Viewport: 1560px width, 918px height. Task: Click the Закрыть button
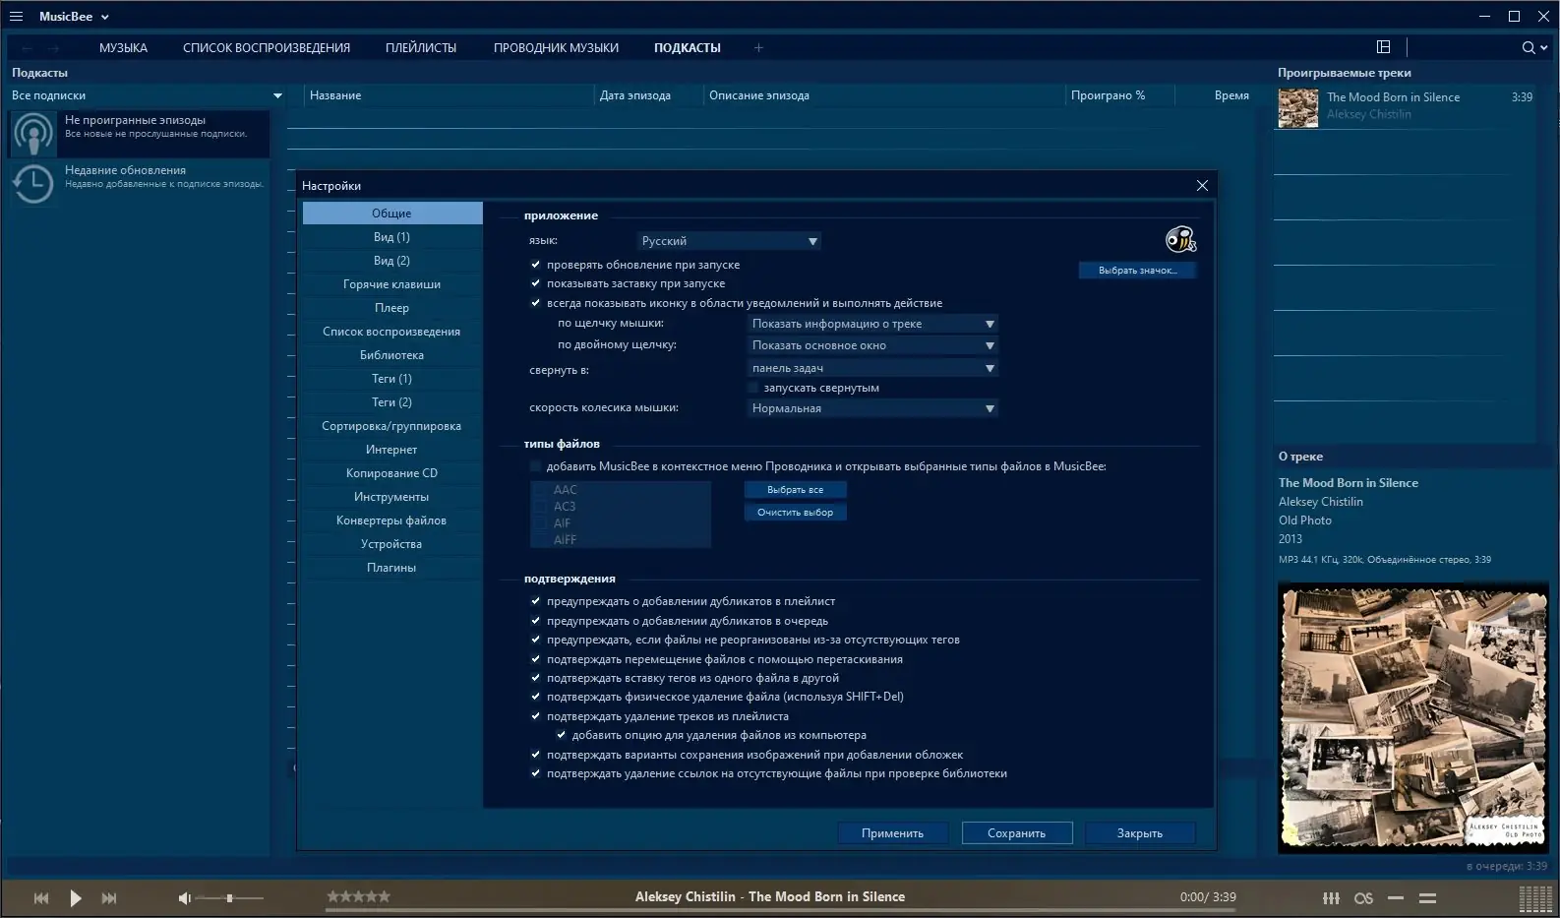[1140, 833]
